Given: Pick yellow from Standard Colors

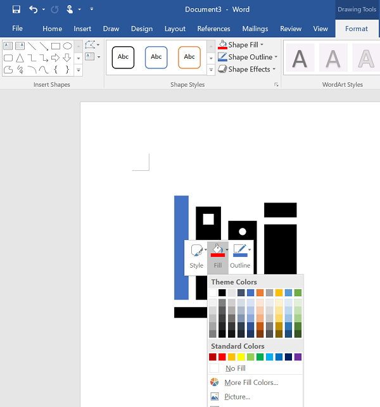Looking at the screenshot, I should click(241, 357).
